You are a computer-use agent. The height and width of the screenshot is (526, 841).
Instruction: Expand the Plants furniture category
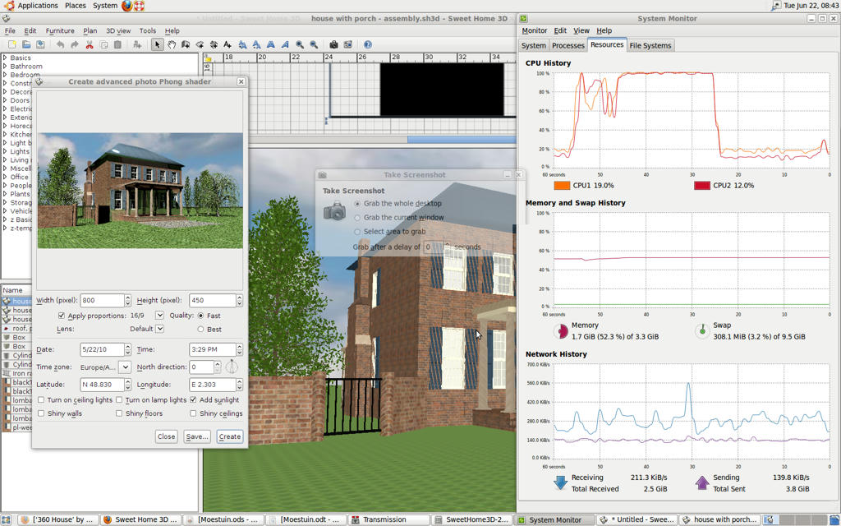(5, 194)
